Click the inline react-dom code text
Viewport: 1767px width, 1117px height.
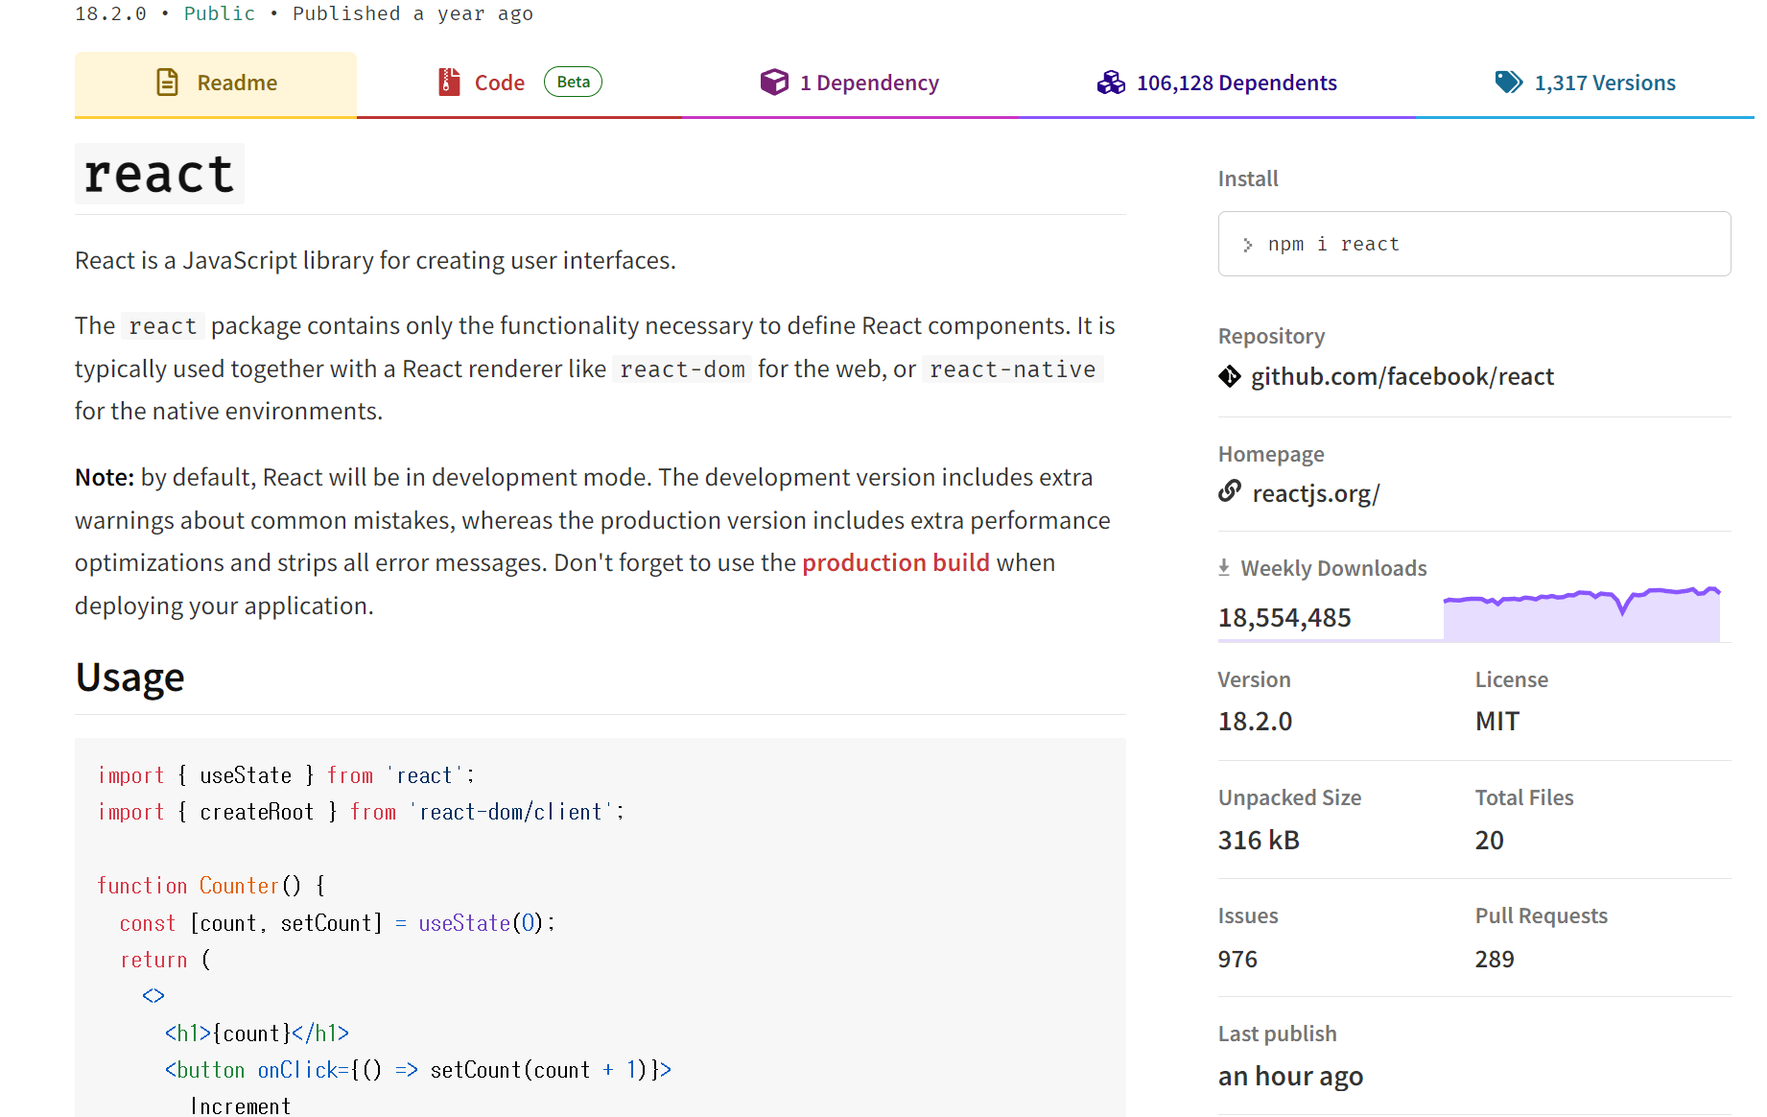(682, 369)
